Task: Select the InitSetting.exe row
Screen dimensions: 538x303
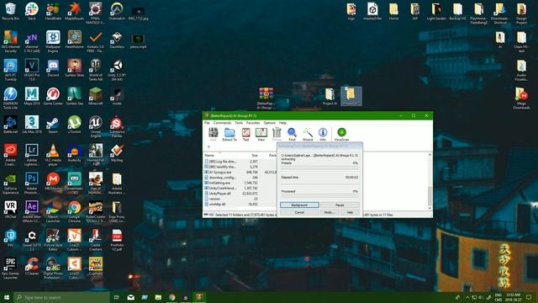Action: click(240, 183)
